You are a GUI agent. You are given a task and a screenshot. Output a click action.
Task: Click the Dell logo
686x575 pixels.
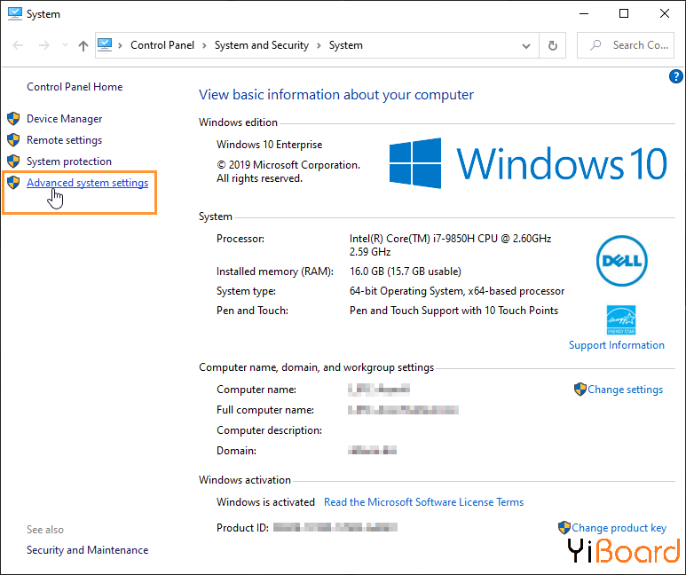point(622,261)
